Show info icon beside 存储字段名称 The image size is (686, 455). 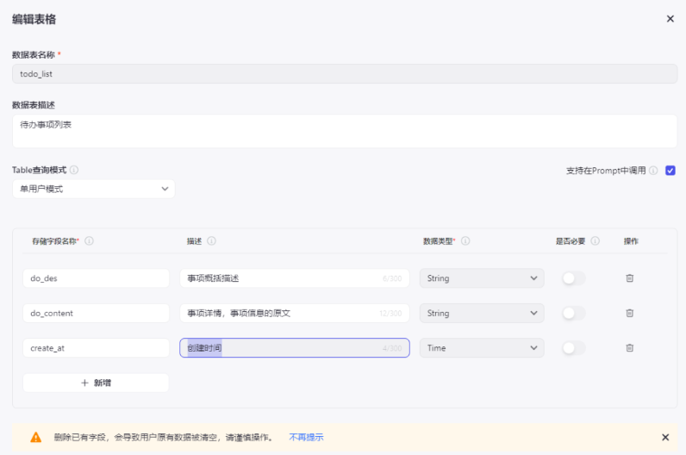(89, 241)
